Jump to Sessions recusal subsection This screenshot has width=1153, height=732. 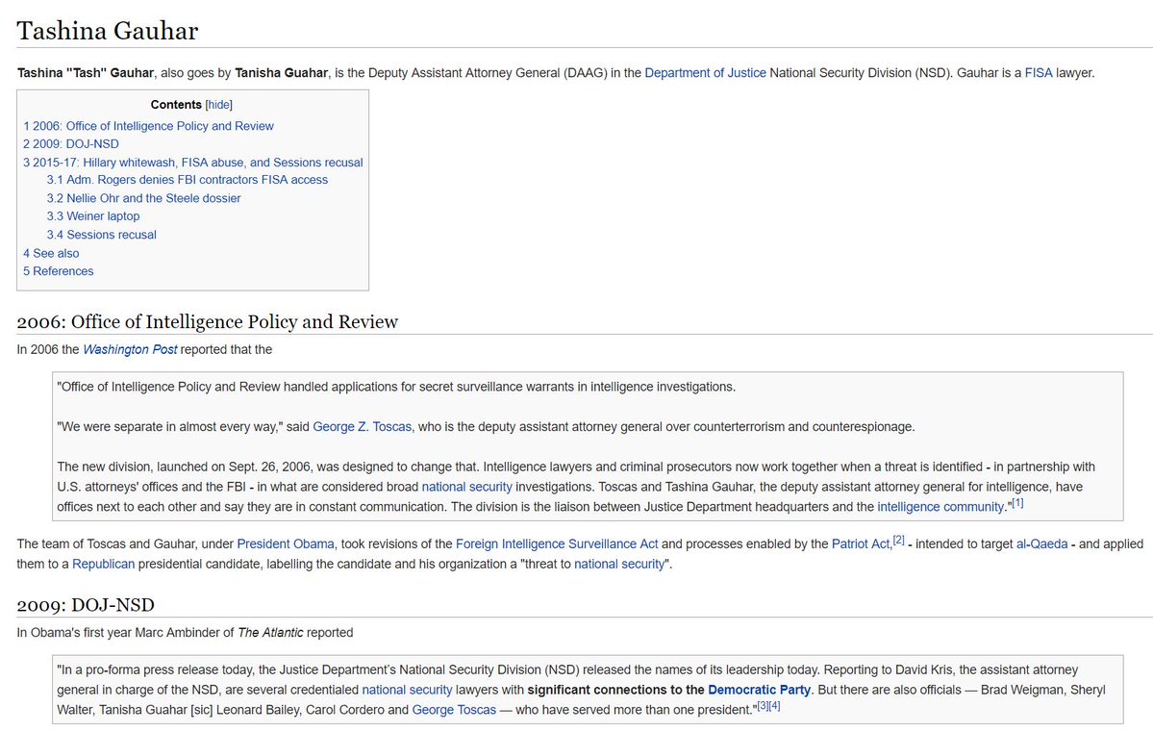coord(102,235)
